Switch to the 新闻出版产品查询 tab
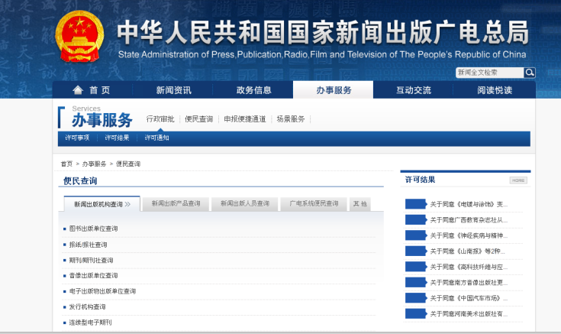This screenshot has height=334, width=561. click(x=176, y=203)
